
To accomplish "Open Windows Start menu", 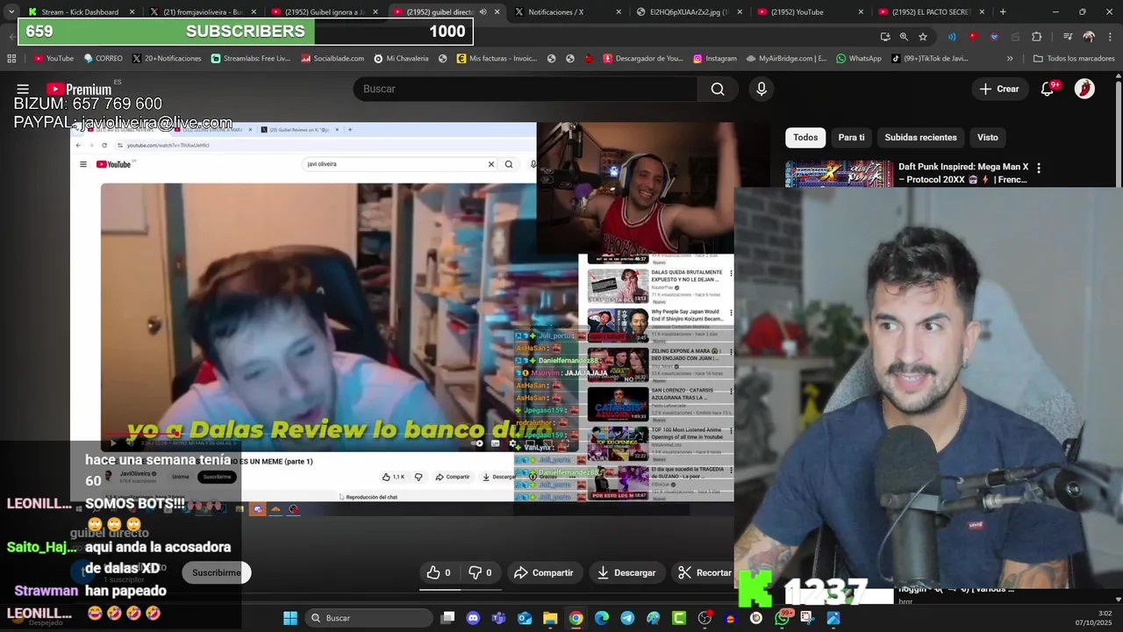I will point(290,618).
